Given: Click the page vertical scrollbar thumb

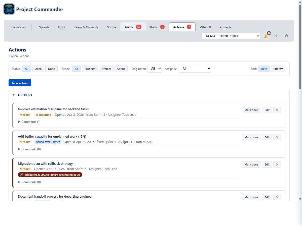Looking at the screenshot, I should click(300, 46).
